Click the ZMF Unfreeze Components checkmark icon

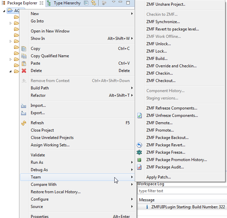139,116
